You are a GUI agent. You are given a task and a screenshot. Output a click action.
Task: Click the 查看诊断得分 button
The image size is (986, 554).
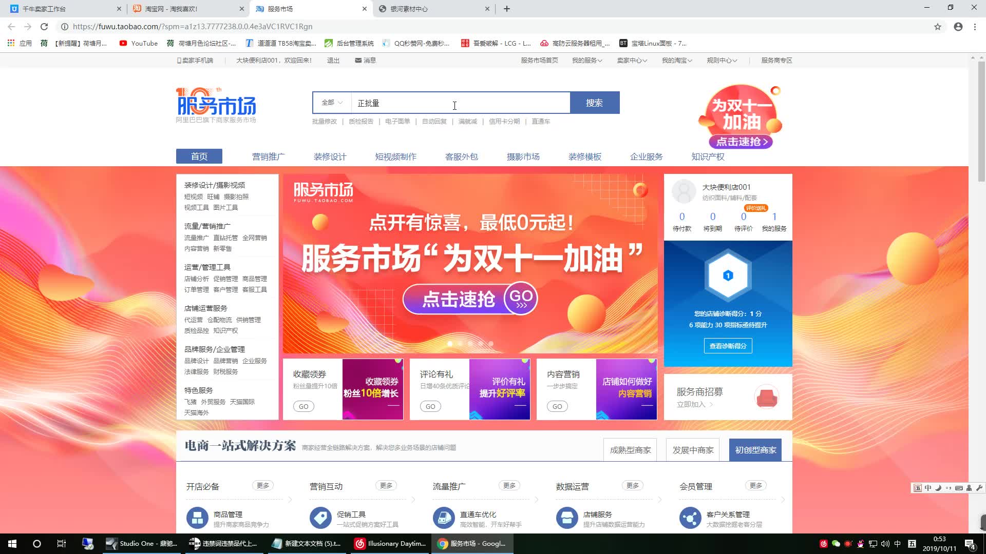728,346
